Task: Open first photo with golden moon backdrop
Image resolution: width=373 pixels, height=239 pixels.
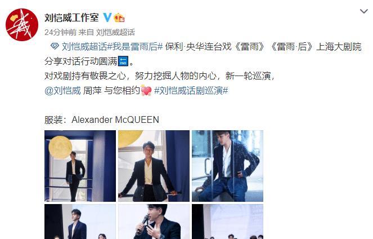Action: pos(80,166)
